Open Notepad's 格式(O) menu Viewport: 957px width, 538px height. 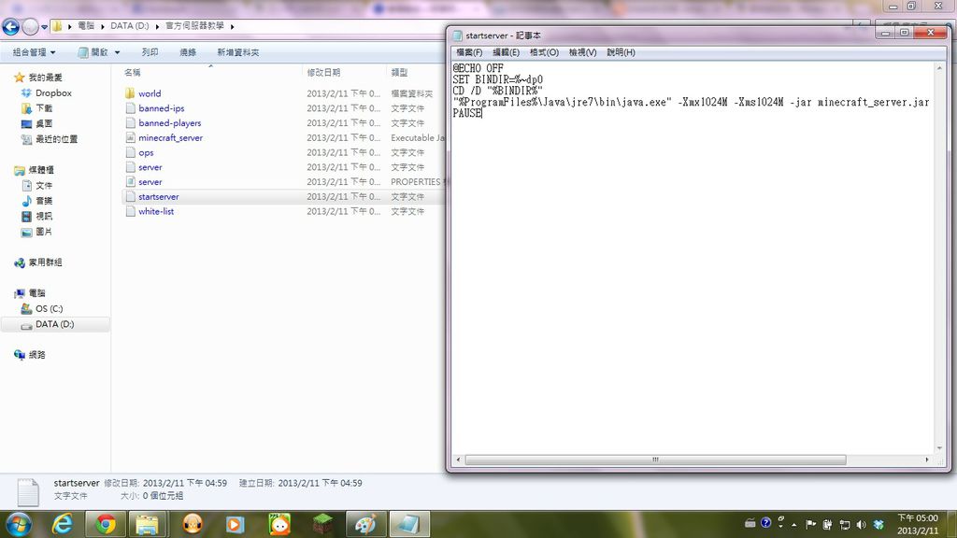(x=544, y=52)
